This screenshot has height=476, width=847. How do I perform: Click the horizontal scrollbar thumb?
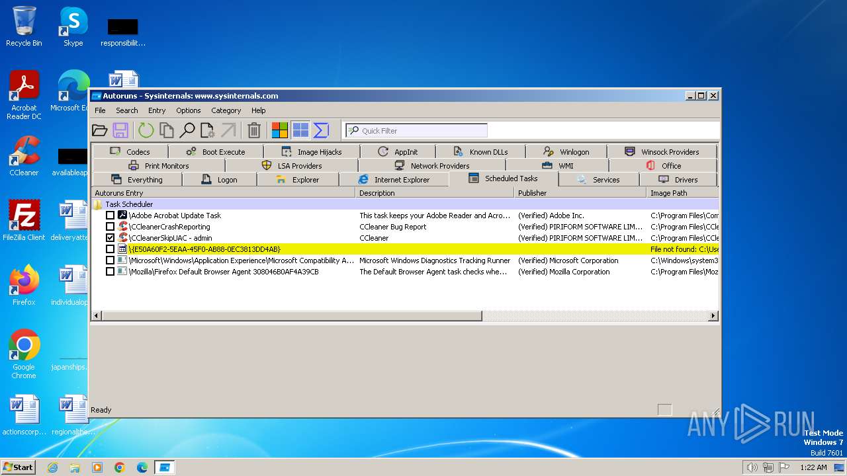pos(292,316)
